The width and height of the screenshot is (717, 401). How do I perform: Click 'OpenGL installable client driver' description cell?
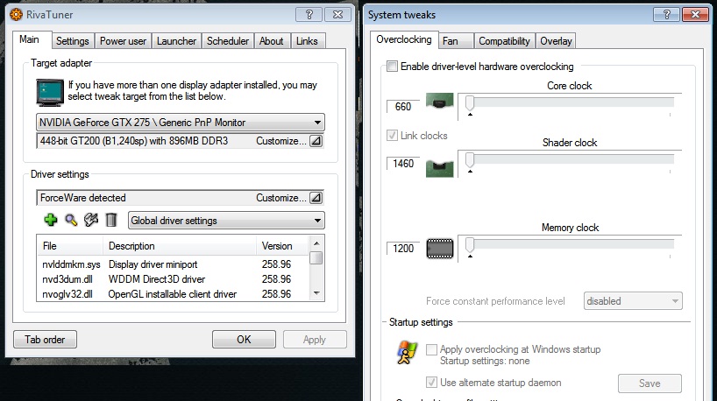click(173, 294)
